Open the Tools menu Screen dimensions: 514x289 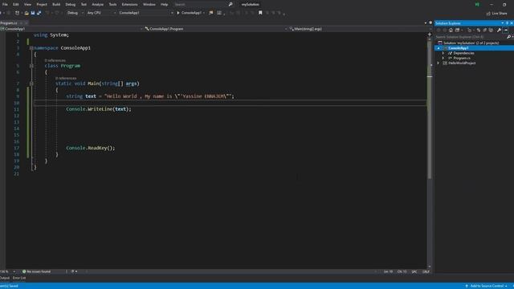coord(112,4)
